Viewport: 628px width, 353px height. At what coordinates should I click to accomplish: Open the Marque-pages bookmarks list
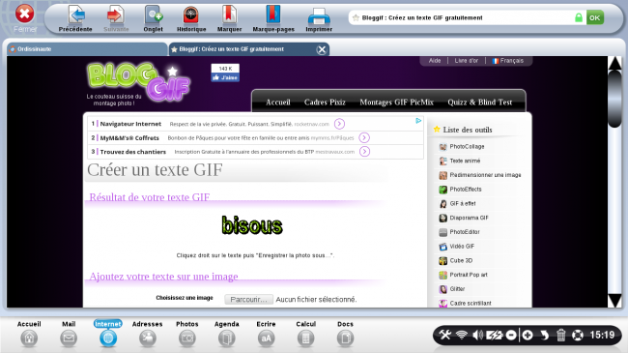(273, 18)
